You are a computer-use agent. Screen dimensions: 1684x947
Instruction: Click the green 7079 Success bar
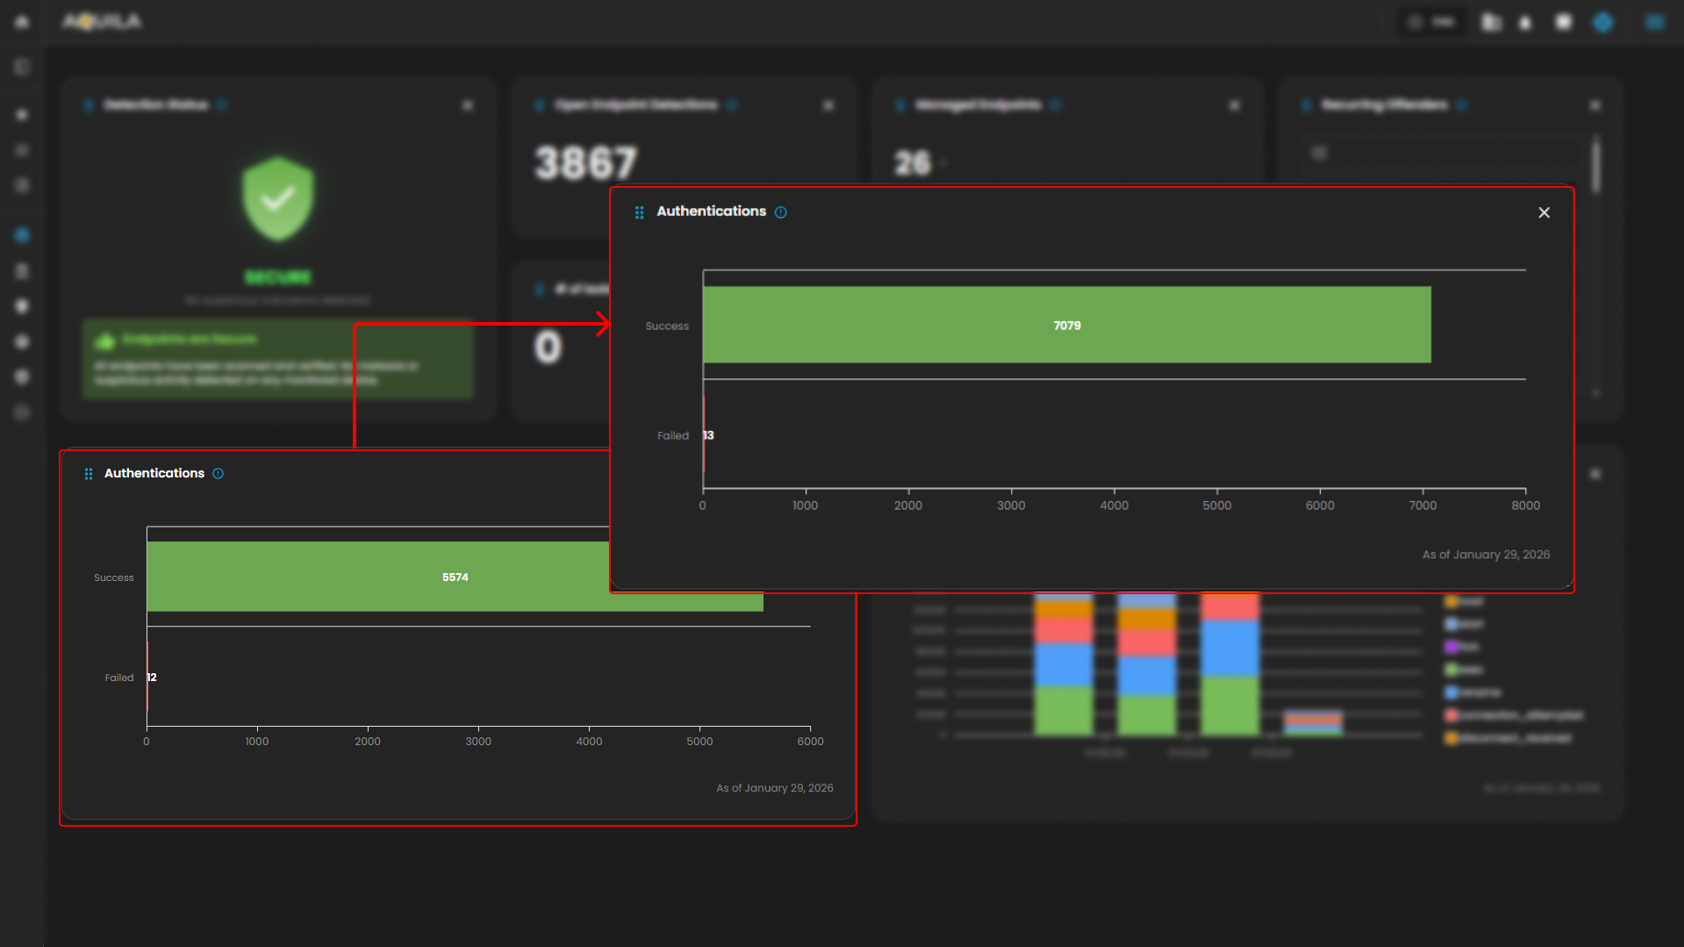pyautogui.click(x=1066, y=325)
